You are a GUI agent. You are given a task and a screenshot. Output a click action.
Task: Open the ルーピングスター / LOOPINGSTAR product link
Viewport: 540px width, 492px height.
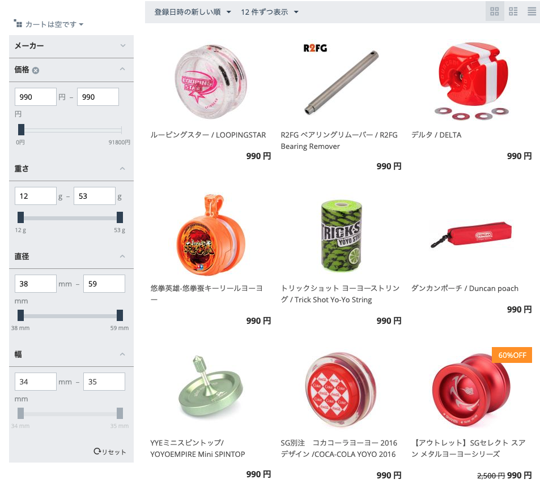coord(208,135)
